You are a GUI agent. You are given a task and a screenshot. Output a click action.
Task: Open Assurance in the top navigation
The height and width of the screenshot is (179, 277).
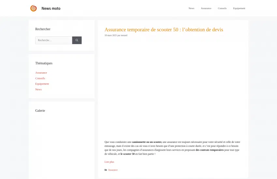[206, 8]
